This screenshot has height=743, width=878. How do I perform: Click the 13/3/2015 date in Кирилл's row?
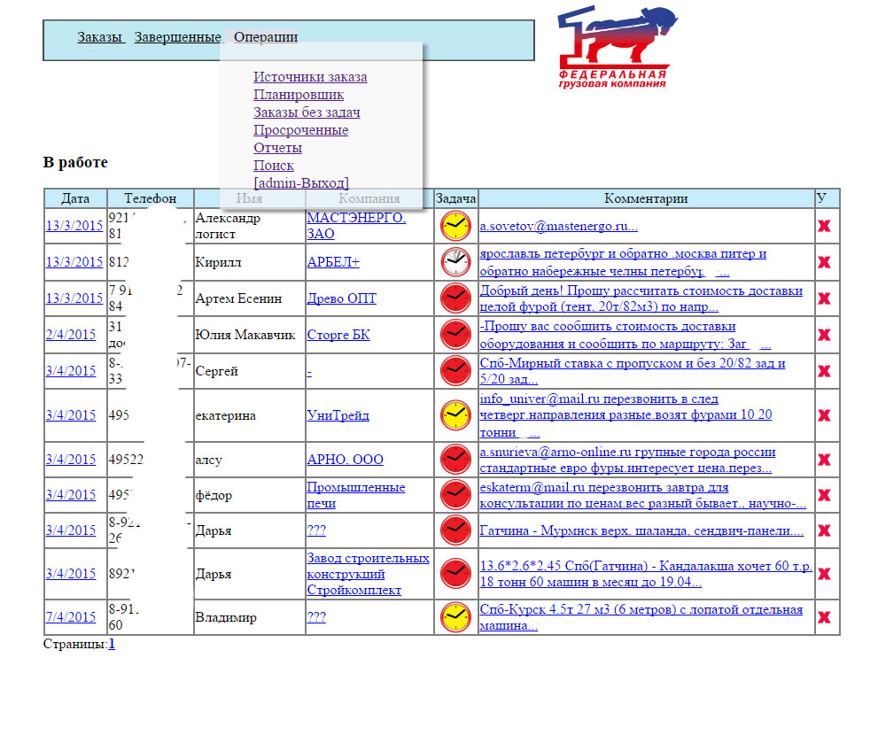tap(74, 262)
